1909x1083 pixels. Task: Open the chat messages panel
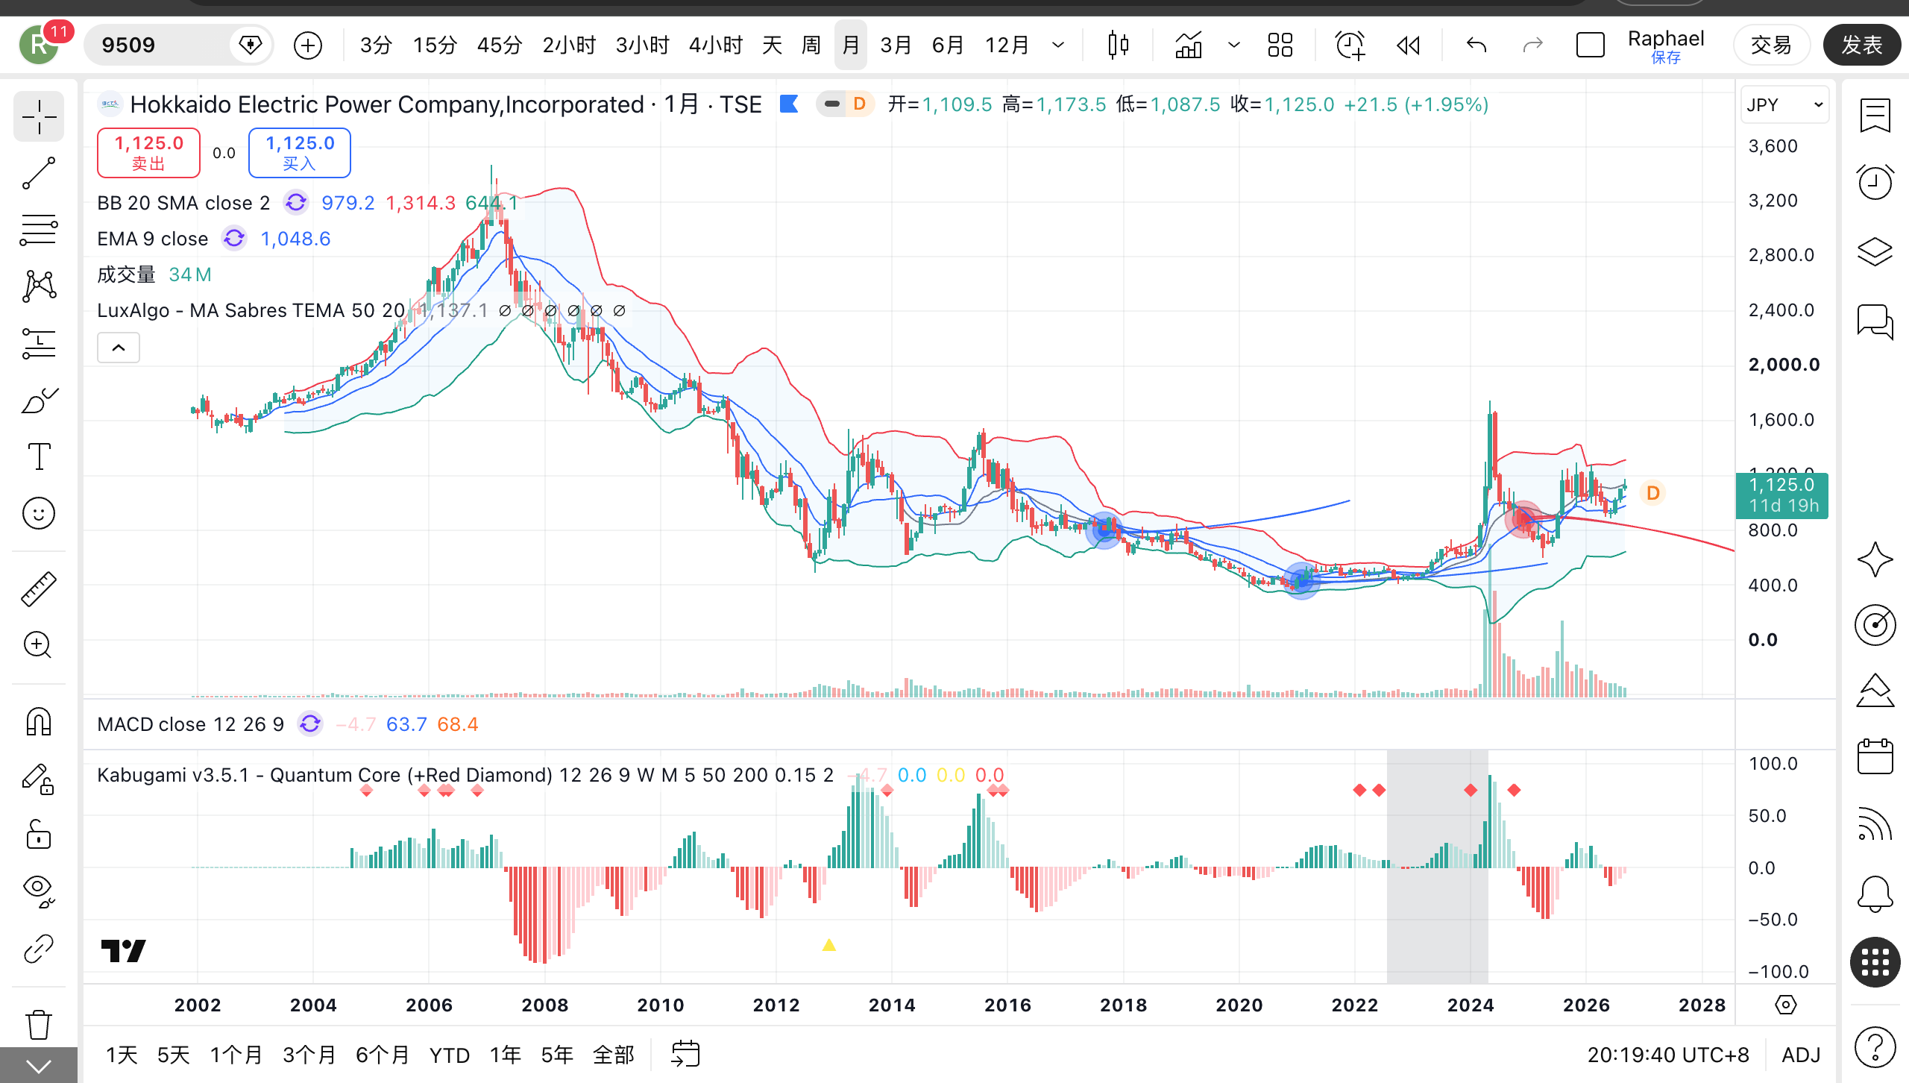click(x=1875, y=322)
